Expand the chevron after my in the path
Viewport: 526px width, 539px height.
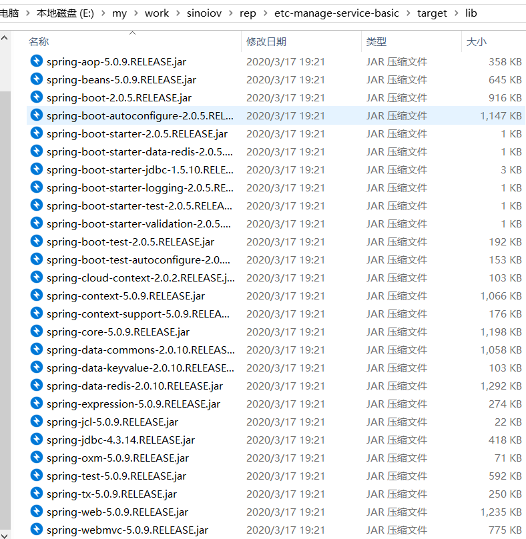click(x=136, y=13)
